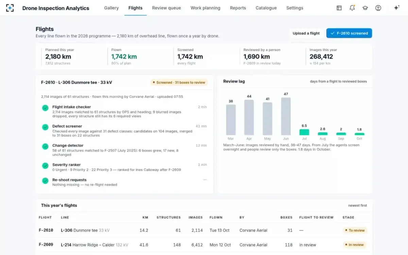The width and height of the screenshot is (408, 255).
Task: Click the F-2610 screened button
Action: click(x=349, y=33)
